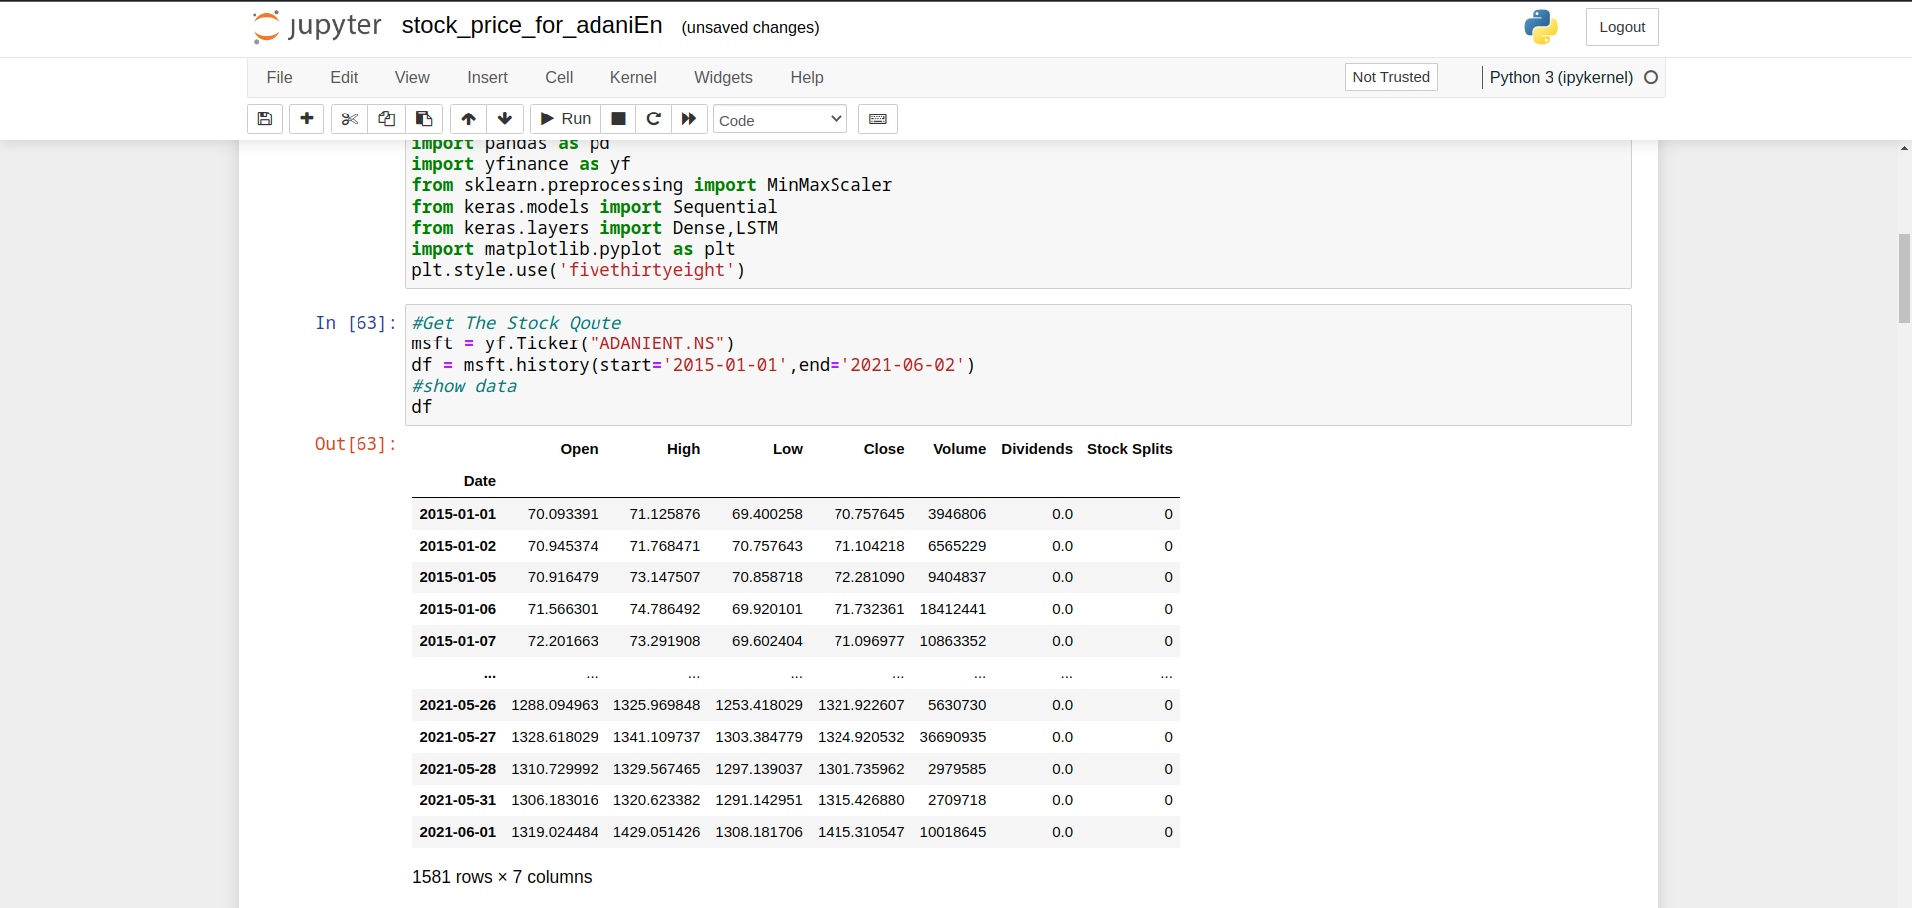Open the Cell menu

point(559,78)
